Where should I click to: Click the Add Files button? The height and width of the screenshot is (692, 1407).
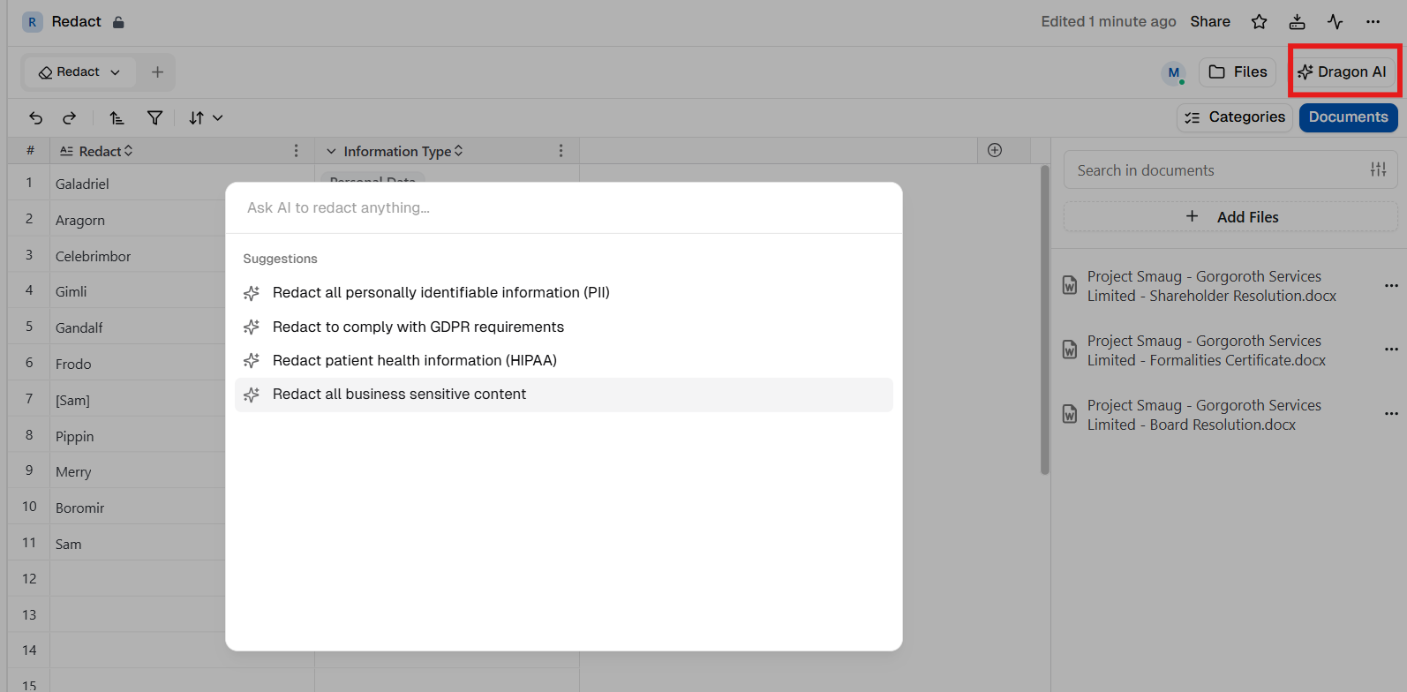pyautogui.click(x=1230, y=217)
